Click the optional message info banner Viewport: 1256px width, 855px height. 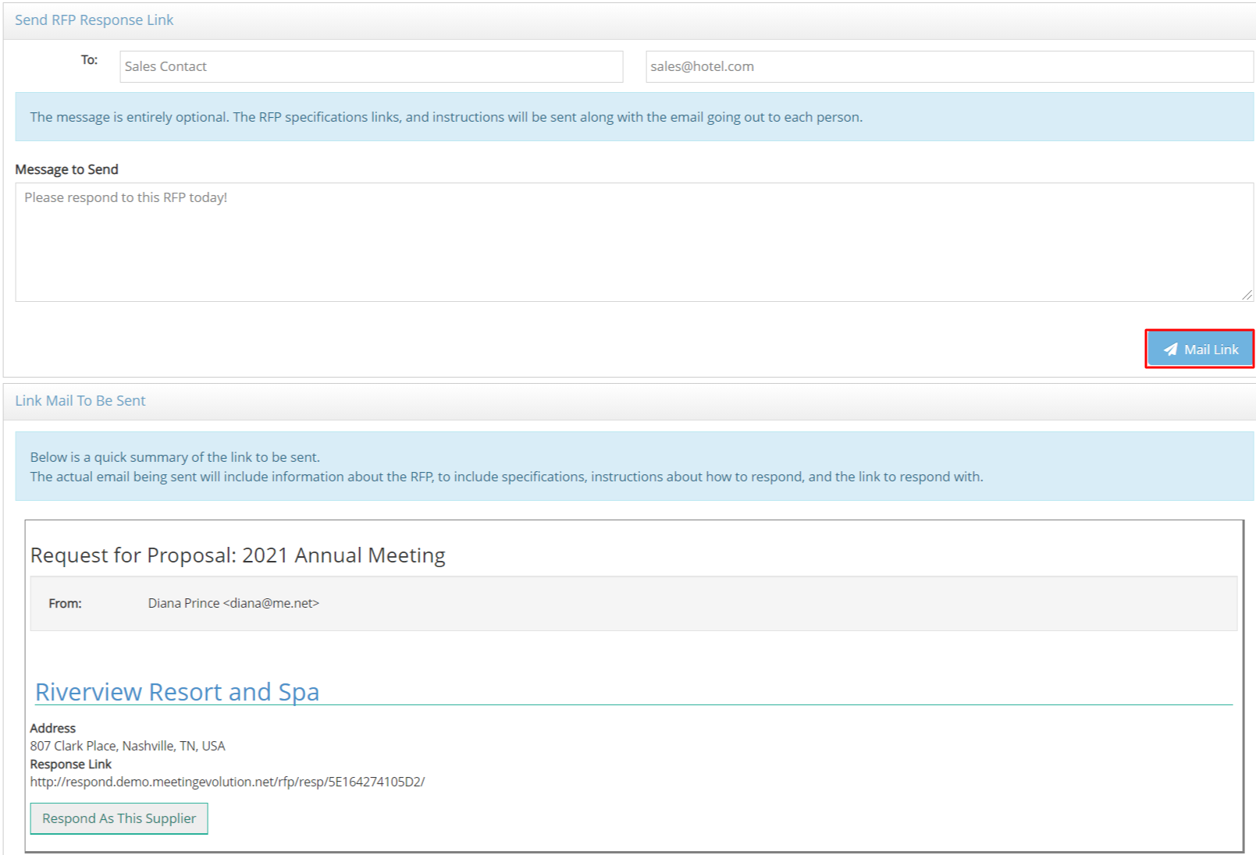pyautogui.click(x=633, y=117)
